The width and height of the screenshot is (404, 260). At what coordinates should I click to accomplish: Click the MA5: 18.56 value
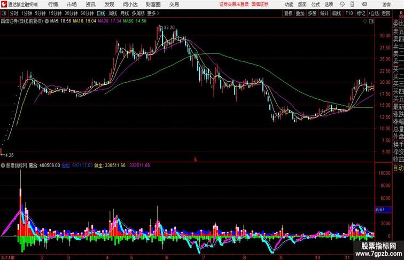[60, 21]
